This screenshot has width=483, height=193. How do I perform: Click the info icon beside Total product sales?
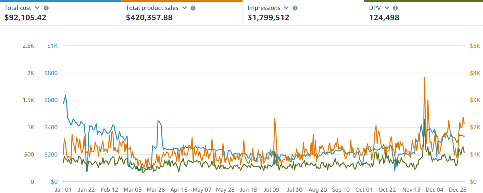193,8
